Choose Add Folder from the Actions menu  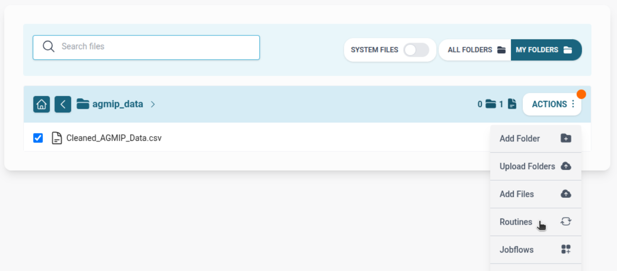tap(536, 139)
